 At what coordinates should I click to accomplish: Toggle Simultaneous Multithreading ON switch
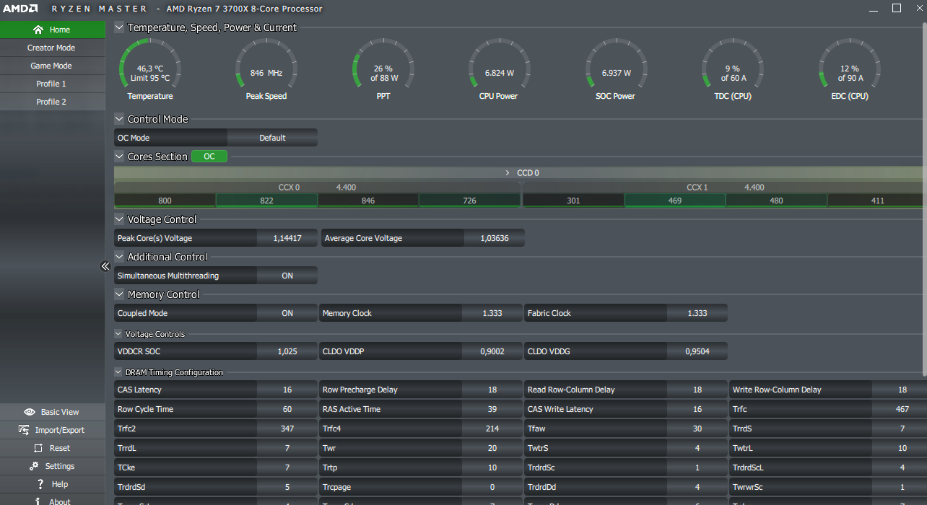tap(287, 276)
